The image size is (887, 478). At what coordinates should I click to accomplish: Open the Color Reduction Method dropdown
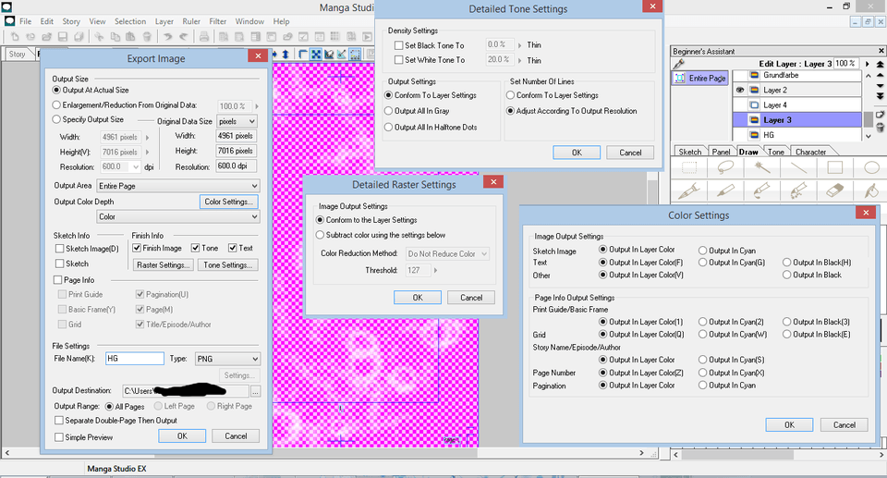point(447,253)
